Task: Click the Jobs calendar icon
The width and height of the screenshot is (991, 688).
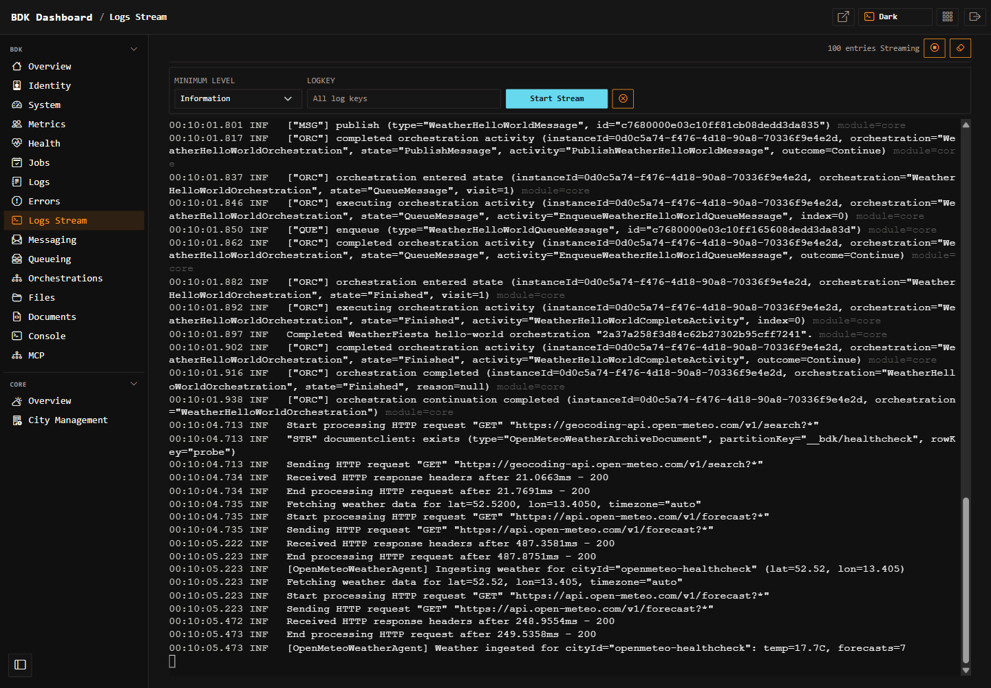Action: pos(17,162)
